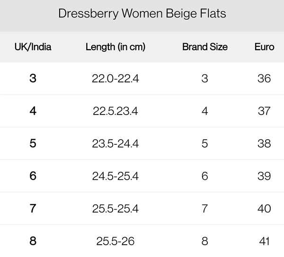
Task: Select the Brand Size column header
Action: tap(204, 47)
